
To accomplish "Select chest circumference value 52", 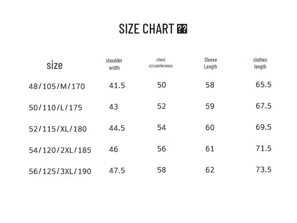I will (x=161, y=106).
